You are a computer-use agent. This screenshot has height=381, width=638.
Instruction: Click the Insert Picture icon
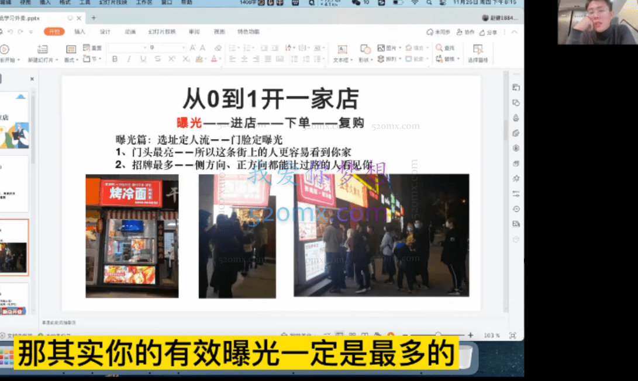point(381,48)
